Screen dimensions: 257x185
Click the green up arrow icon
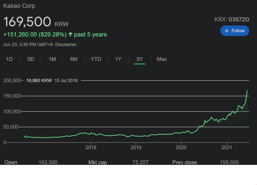(70, 34)
